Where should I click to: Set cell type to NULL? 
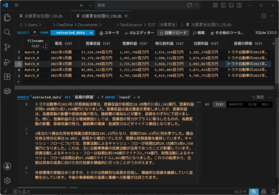click(x=266, y=104)
